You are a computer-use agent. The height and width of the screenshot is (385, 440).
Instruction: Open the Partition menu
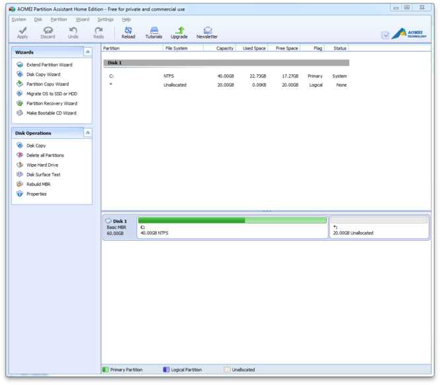click(59, 19)
